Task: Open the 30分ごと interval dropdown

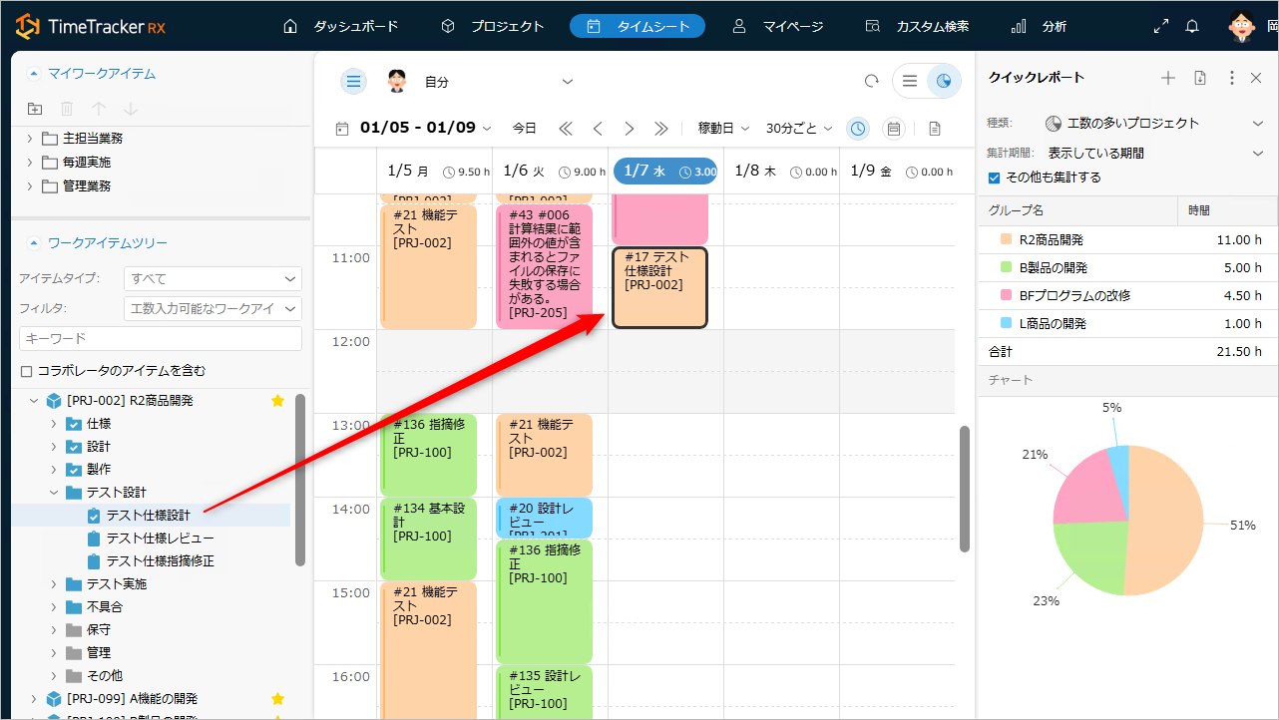Action: (798, 128)
